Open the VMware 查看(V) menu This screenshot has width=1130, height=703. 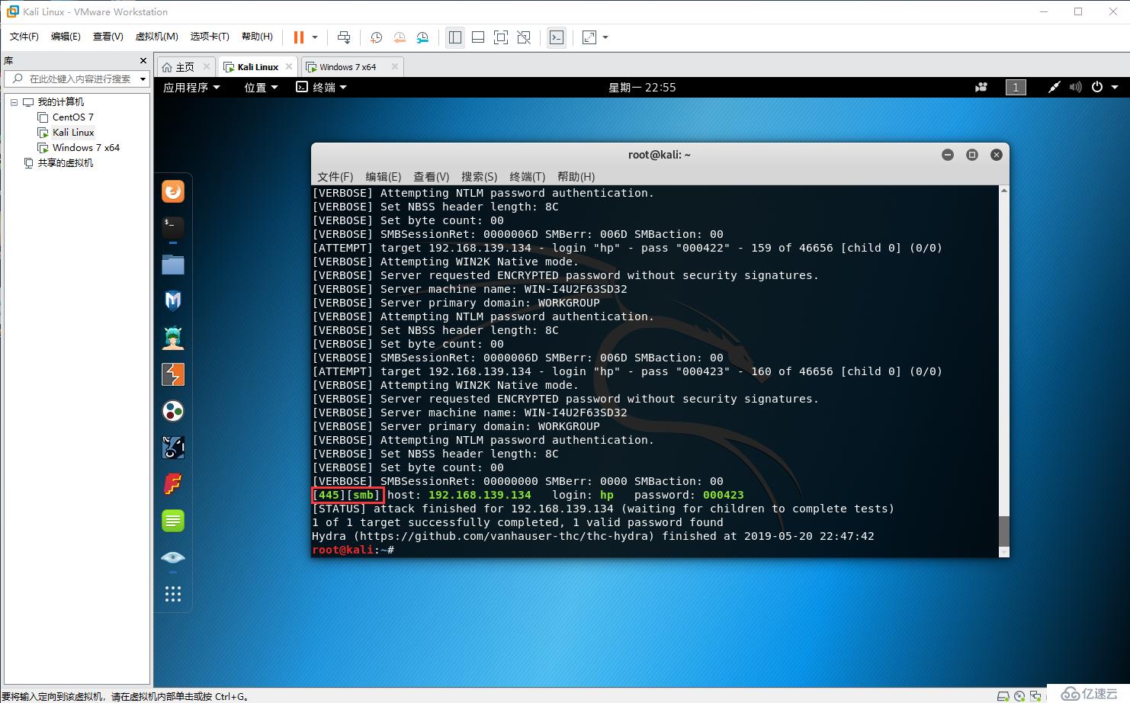pos(108,37)
